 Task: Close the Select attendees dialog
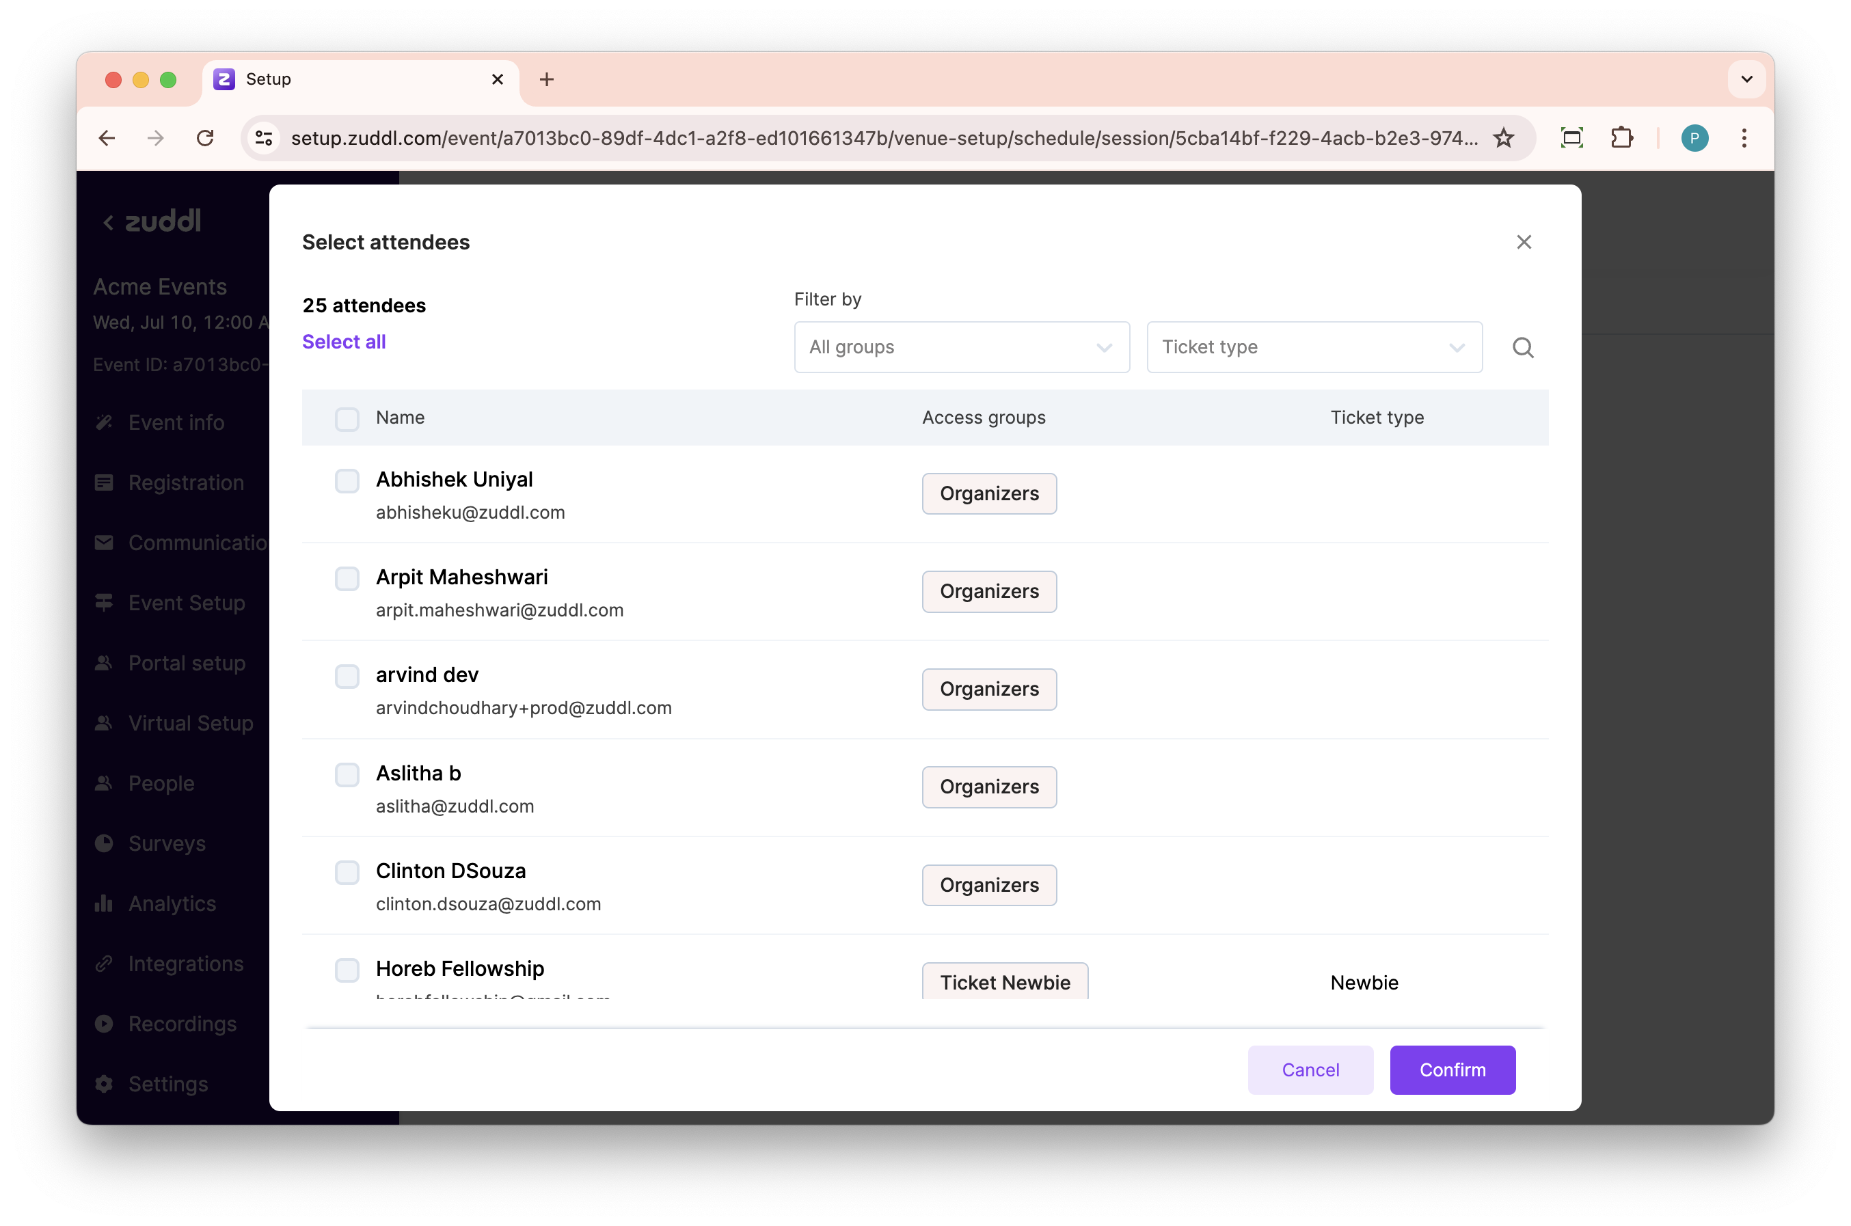coord(1524,243)
